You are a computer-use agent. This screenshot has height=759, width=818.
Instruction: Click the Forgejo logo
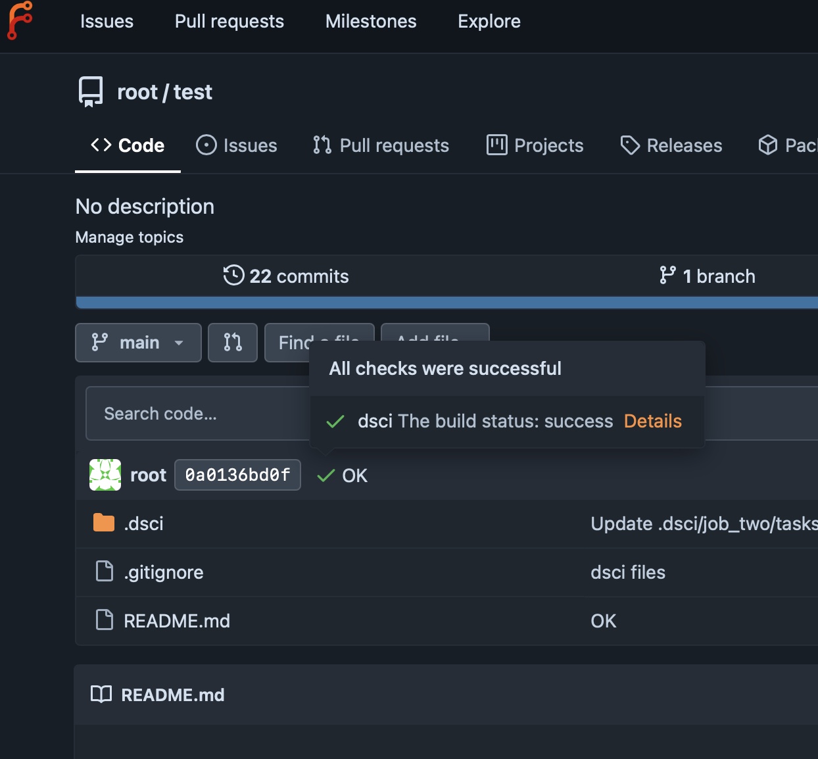pyautogui.click(x=21, y=21)
